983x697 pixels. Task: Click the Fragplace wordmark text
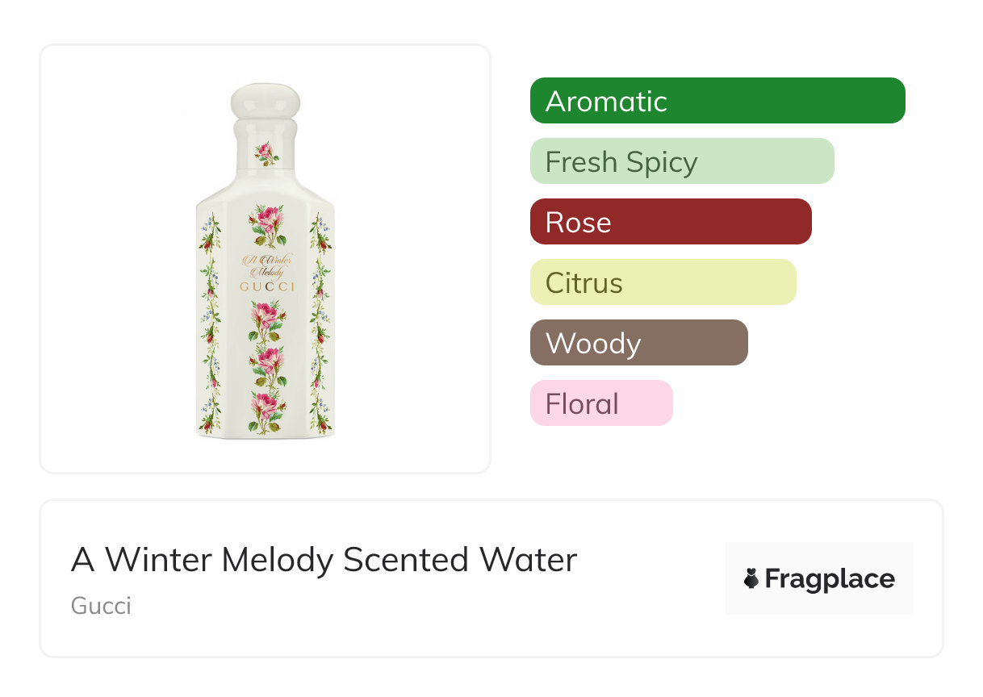click(830, 578)
